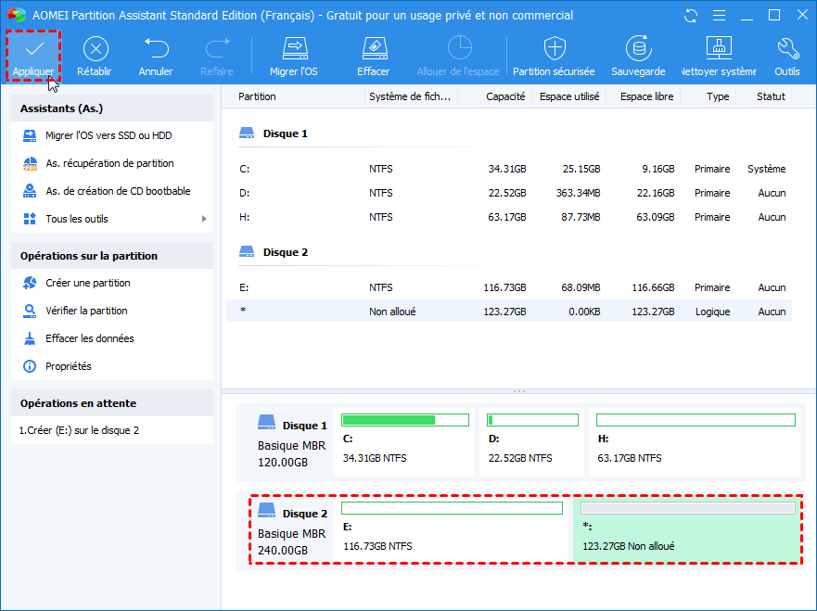Click Créer une partition in the sidebar
Screen dimensions: 817x611
[x=87, y=283]
